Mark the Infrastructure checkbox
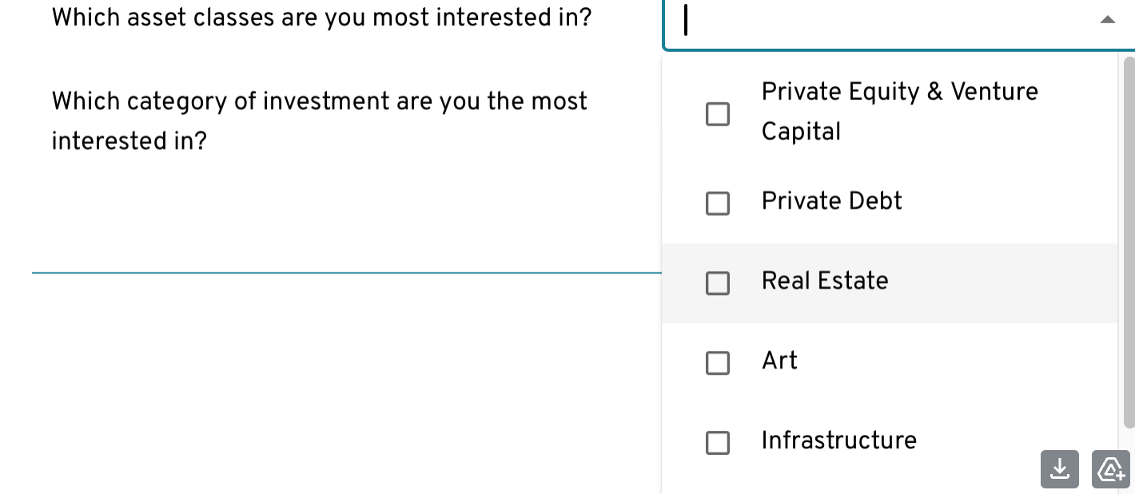Screen dimensions: 1135x494 coord(718,443)
